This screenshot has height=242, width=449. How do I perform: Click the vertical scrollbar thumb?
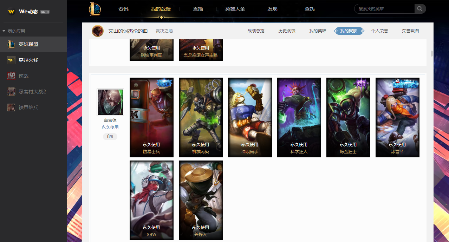[x=432, y=54]
